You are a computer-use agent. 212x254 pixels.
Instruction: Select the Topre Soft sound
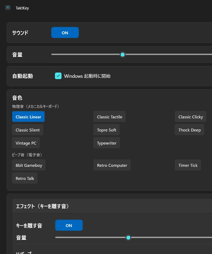pos(107,130)
